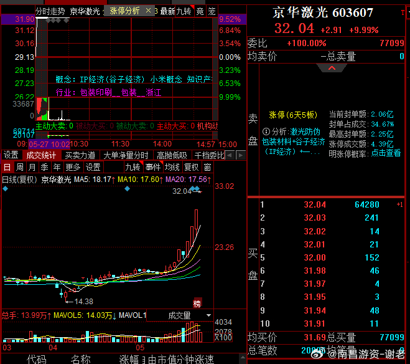The height and width of the screenshot is (364, 410).
Task: Switch to 周 weekly period
Action: point(20,167)
